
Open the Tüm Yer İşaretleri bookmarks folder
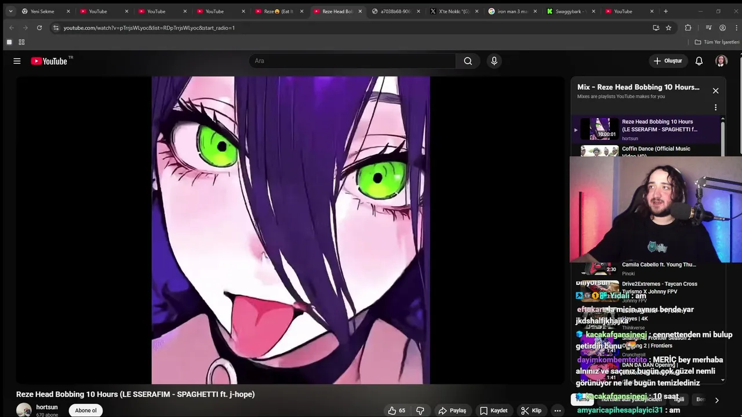click(x=717, y=42)
